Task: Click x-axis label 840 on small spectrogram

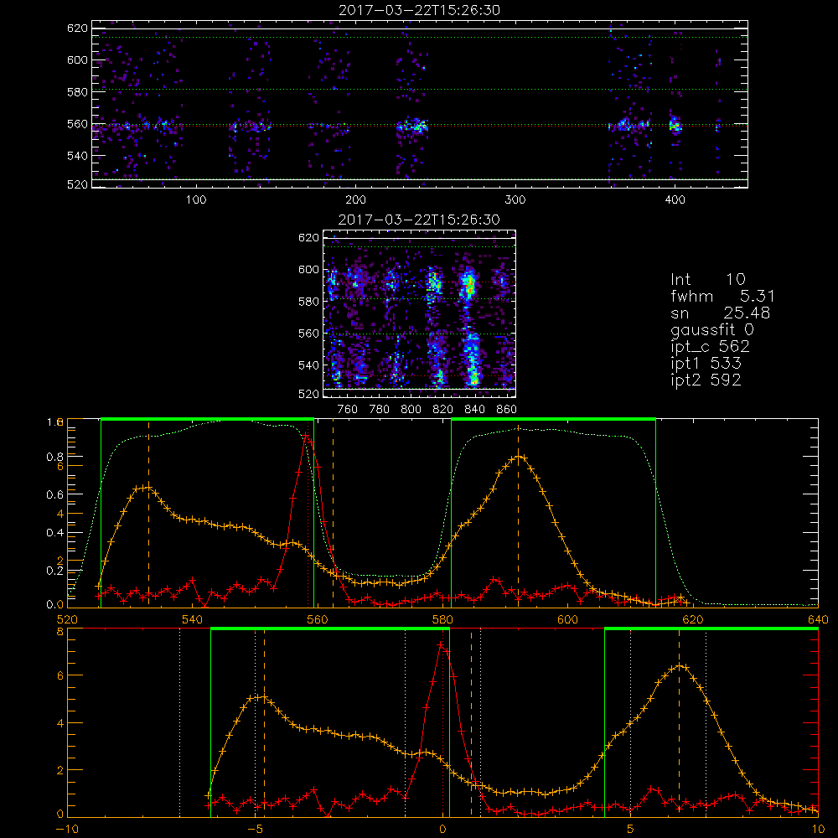Action: (x=474, y=410)
